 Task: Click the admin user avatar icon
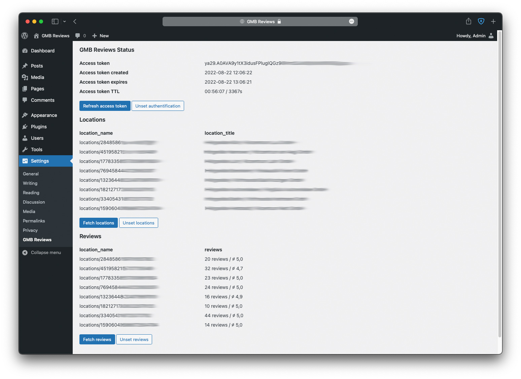click(x=491, y=36)
